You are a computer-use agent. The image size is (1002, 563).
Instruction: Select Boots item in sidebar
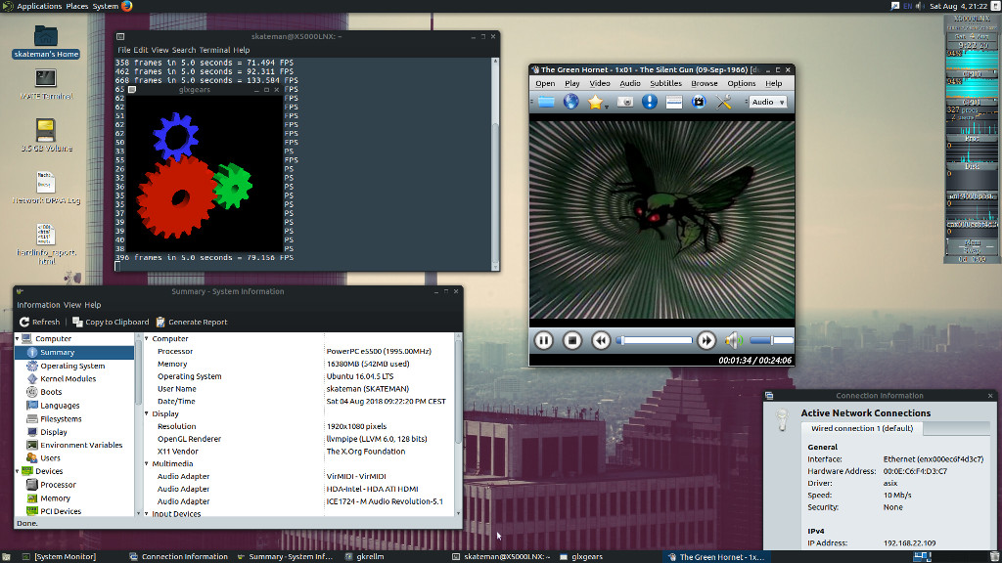click(x=51, y=392)
